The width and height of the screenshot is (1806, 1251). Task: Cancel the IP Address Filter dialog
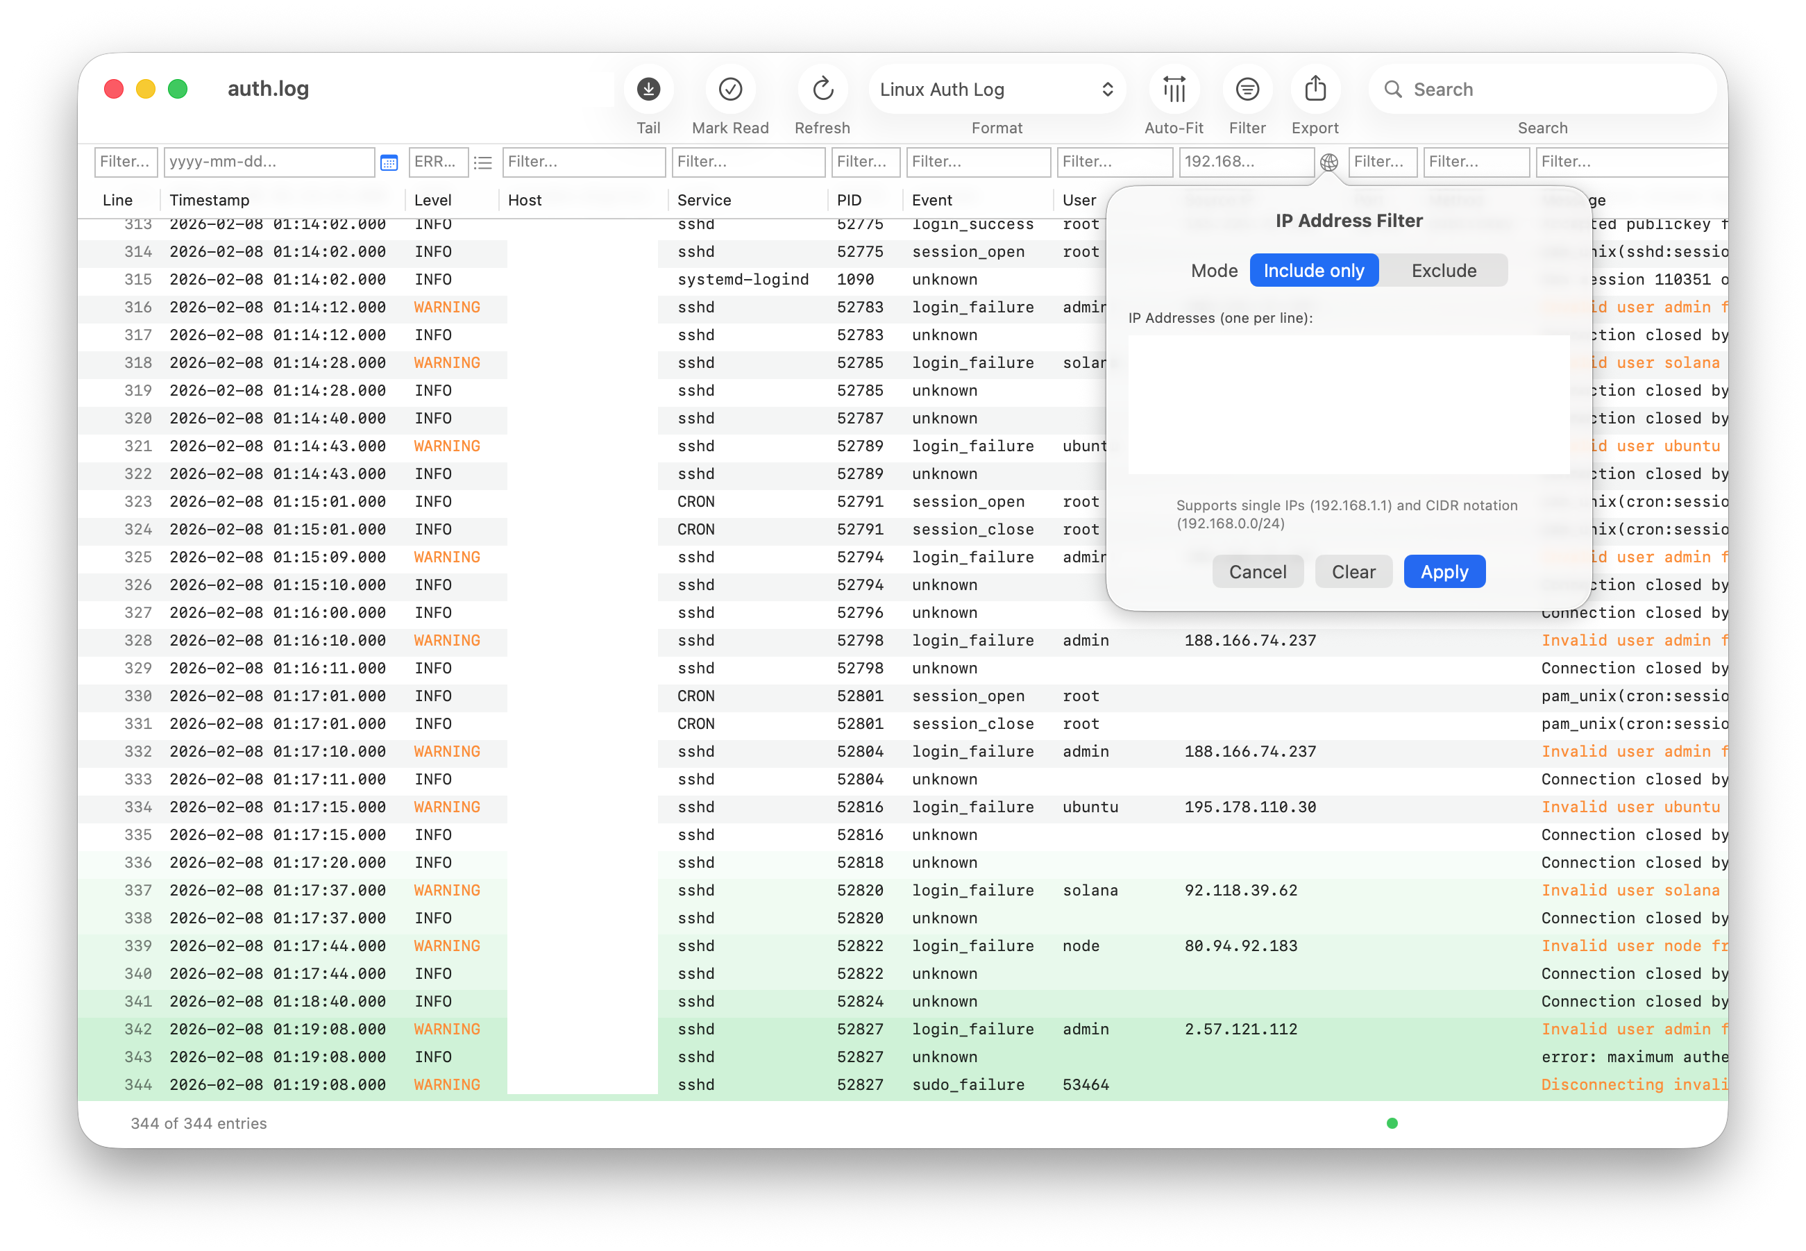1258,571
